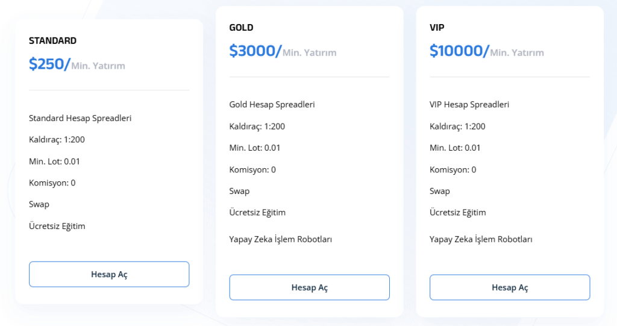Click Komisyon: 0 in VIP card

tap(453, 170)
